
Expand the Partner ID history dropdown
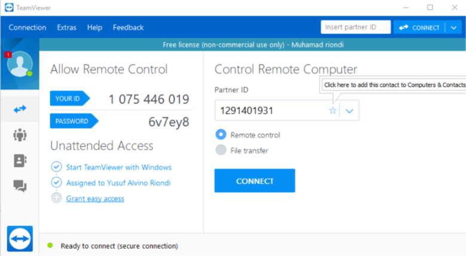(x=349, y=111)
